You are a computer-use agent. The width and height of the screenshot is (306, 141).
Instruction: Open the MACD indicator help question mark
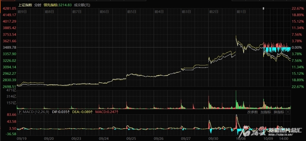[x=20, y=112]
